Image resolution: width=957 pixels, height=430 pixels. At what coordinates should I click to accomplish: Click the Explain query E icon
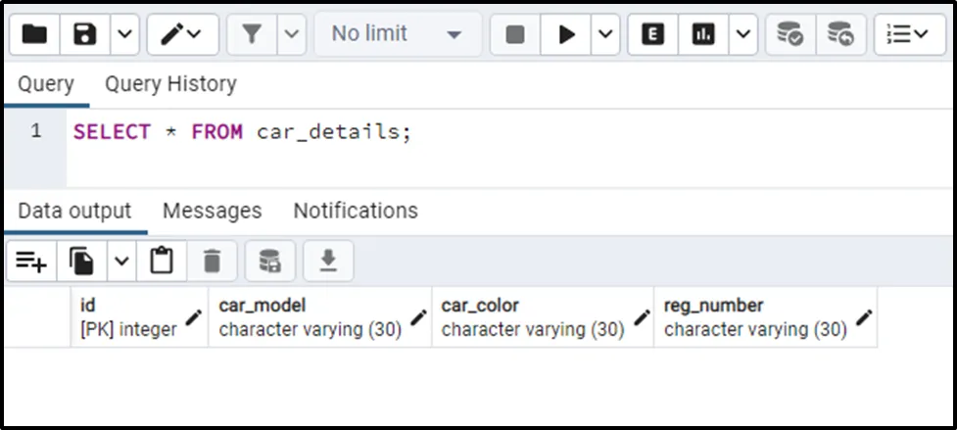pyautogui.click(x=652, y=35)
